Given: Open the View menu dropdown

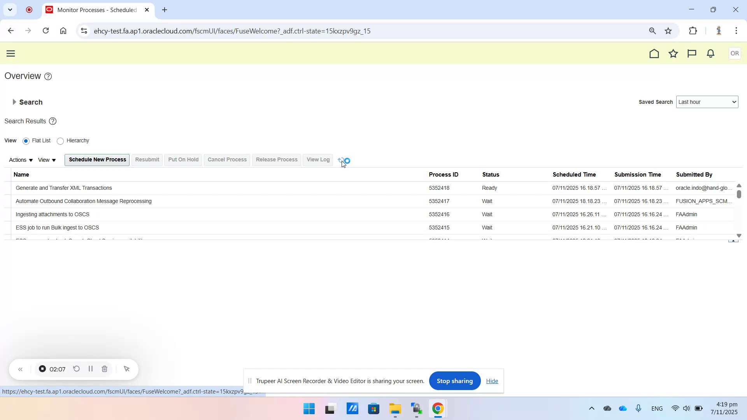Looking at the screenshot, I should pyautogui.click(x=47, y=159).
